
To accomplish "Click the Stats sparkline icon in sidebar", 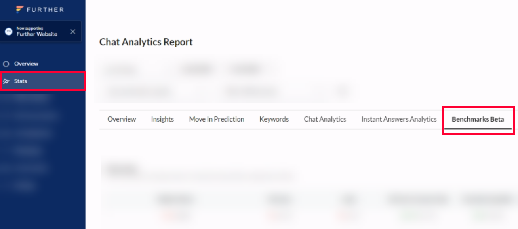I will pyautogui.click(x=6, y=81).
